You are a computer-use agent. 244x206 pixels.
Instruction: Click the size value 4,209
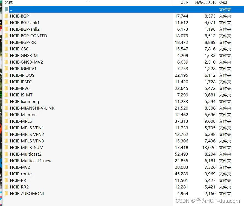(183, 56)
